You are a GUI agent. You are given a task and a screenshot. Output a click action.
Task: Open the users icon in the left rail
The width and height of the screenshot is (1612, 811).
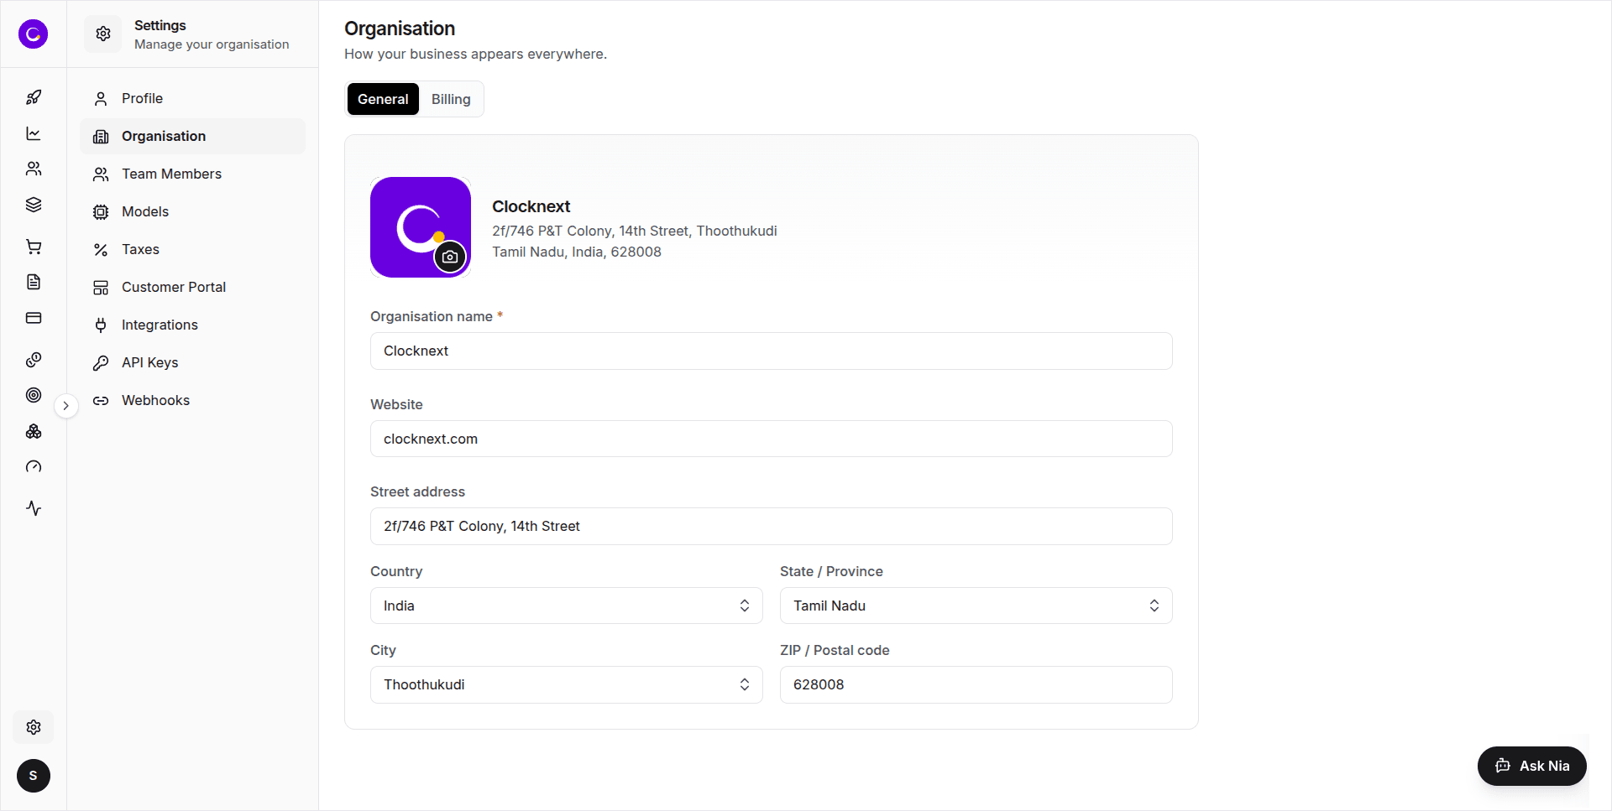click(34, 169)
